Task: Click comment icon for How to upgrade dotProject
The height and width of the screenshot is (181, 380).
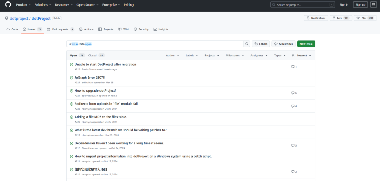Action: click(x=293, y=93)
